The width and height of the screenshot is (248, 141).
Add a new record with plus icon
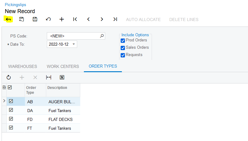click(x=62, y=19)
